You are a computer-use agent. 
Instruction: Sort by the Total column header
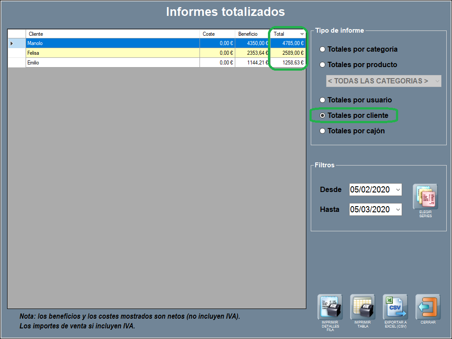tap(287, 34)
